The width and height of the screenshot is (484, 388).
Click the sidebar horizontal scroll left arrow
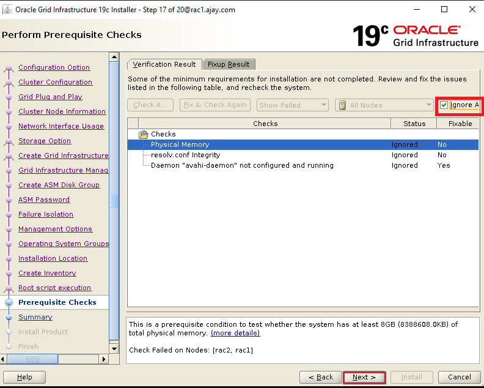3,359
